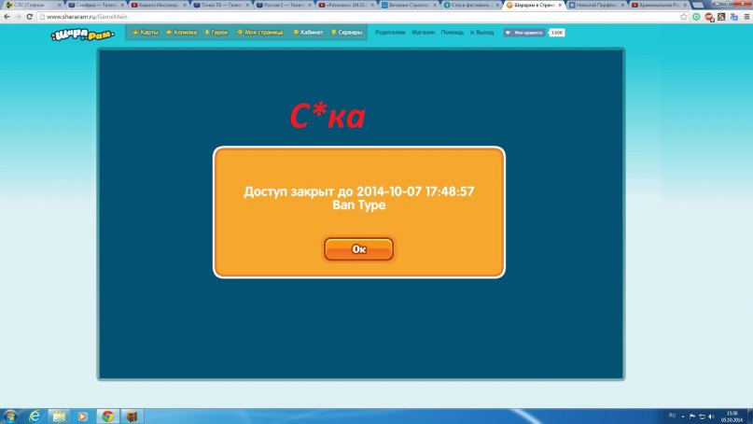Switch to the Кирилл YouTube tab
The height and width of the screenshot is (424, 753).
[157, 5]
